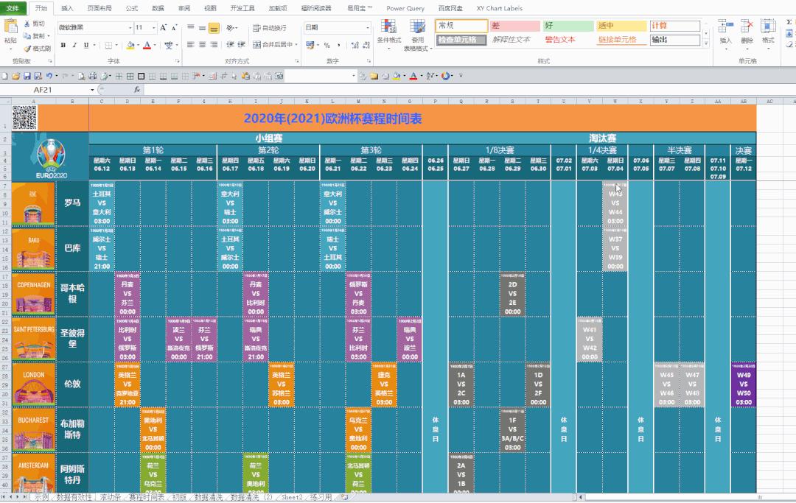Click the Paste (粘贴) clipboard icon
796x503 pixels.
(10, 27)
